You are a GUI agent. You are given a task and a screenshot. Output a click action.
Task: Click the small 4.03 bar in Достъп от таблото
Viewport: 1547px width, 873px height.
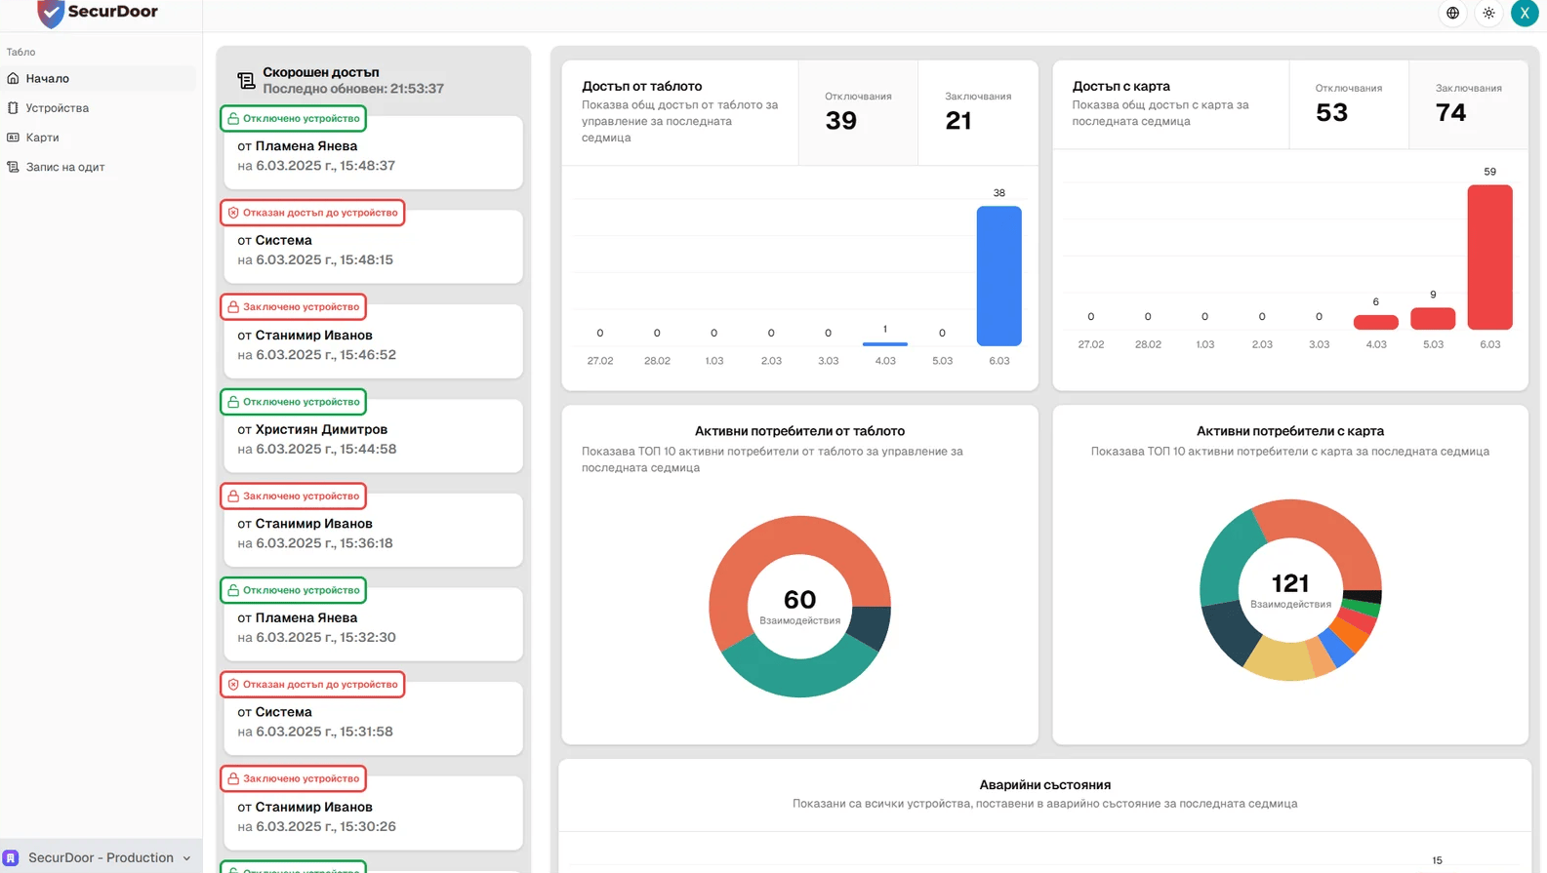click(x=884, y=343)
